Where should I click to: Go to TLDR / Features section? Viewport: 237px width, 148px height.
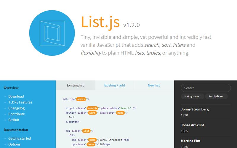[20, 102]
